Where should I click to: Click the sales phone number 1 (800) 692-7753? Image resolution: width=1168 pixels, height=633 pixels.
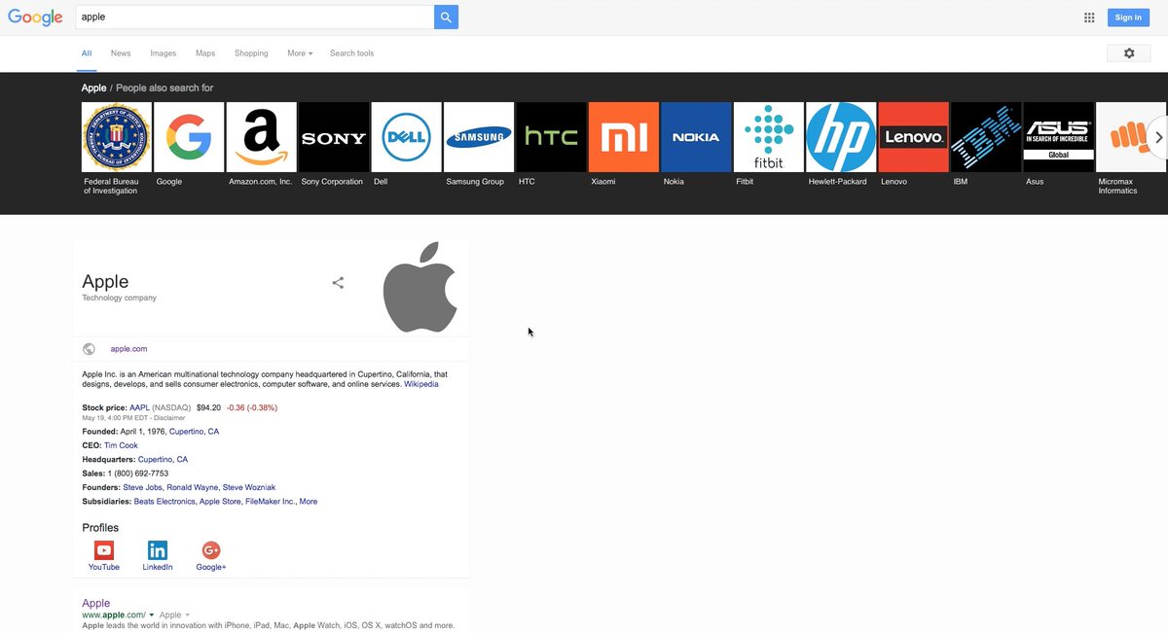[138, 474]
